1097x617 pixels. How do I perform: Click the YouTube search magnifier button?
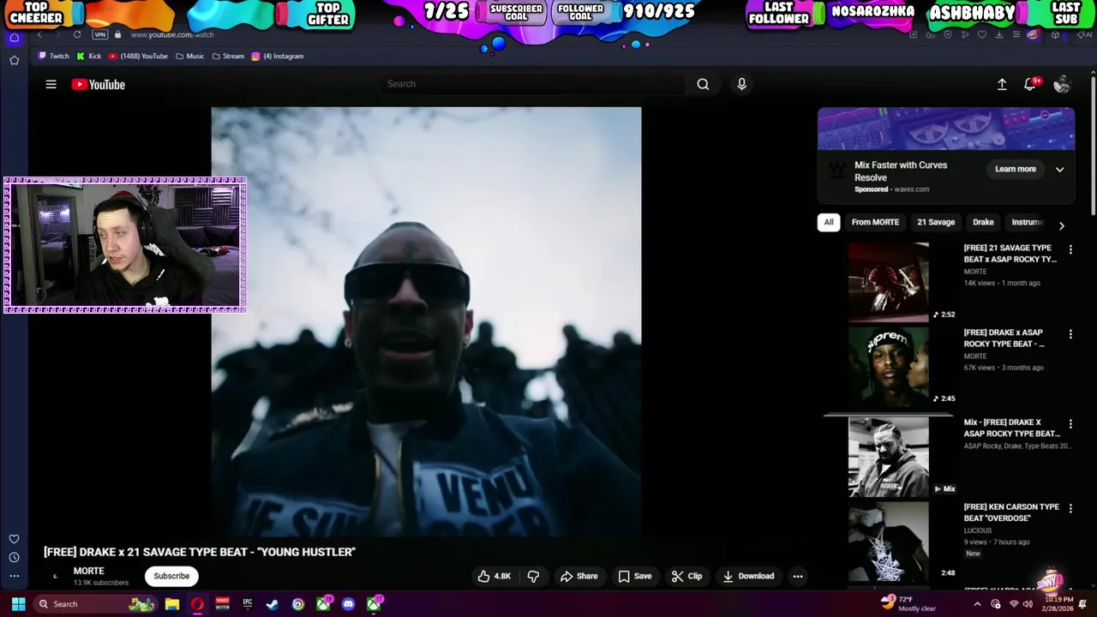pos(703,84)
